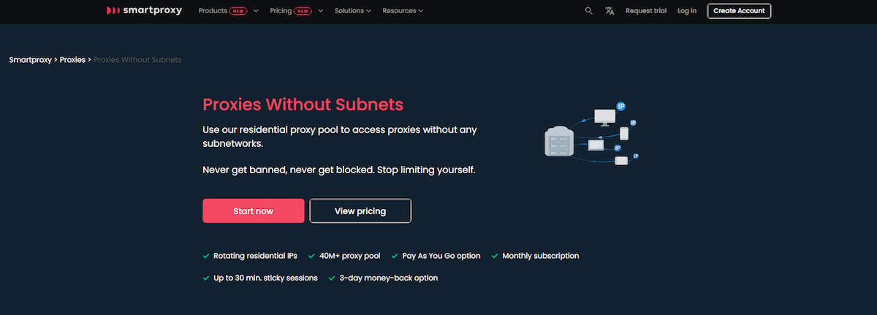
Task: Go to Proxies breadcrumb link
Action: pyautogui.click(x=72, y=59)
